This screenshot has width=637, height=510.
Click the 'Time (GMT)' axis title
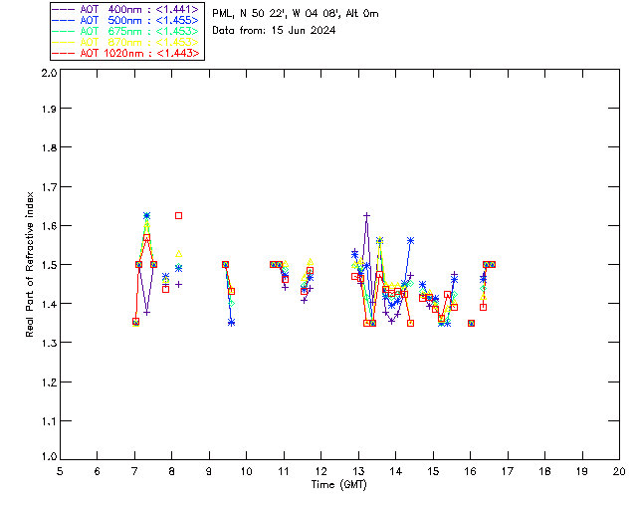coord(339,485)
